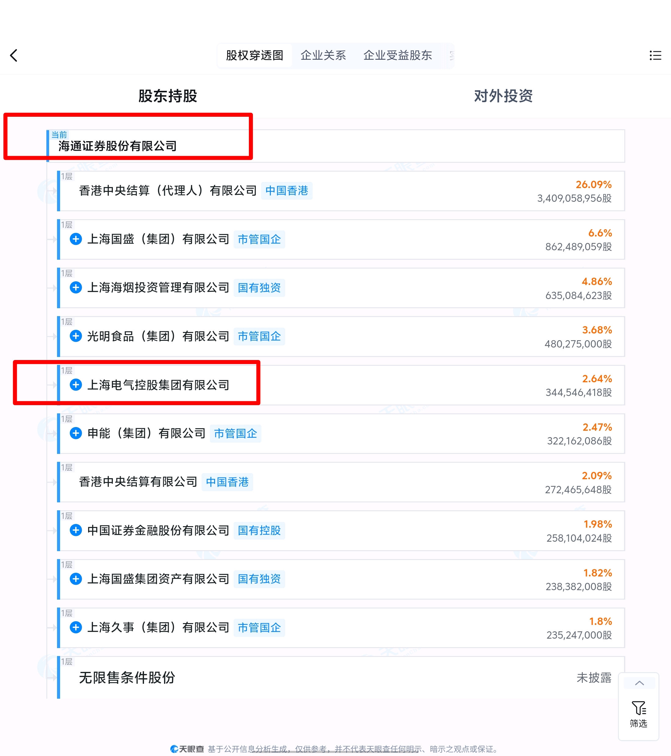This screenshot has height=756, width=671.
Task: Expand 光明食品（集团）有限公司 node
Action: [x=76, y=336]
